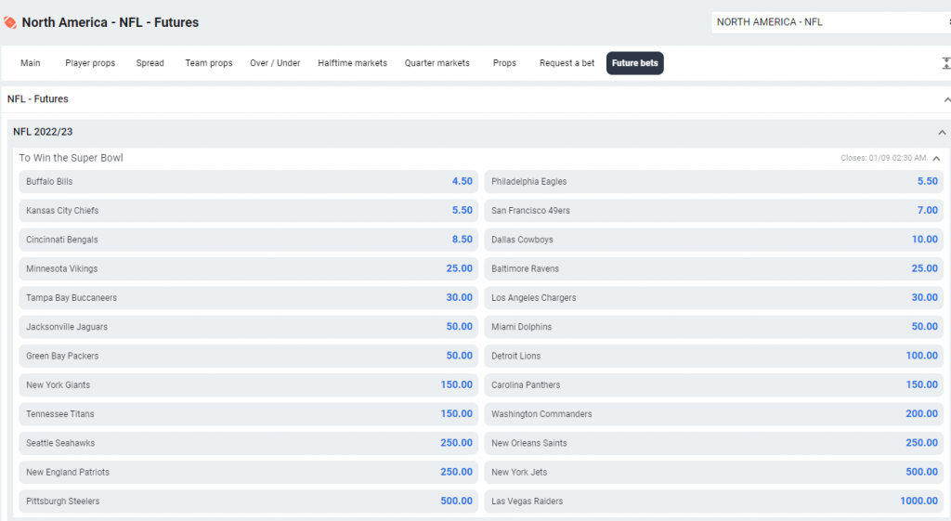Pick Minnesota Vikings at 25.00
951x521 pixels.
249,268
